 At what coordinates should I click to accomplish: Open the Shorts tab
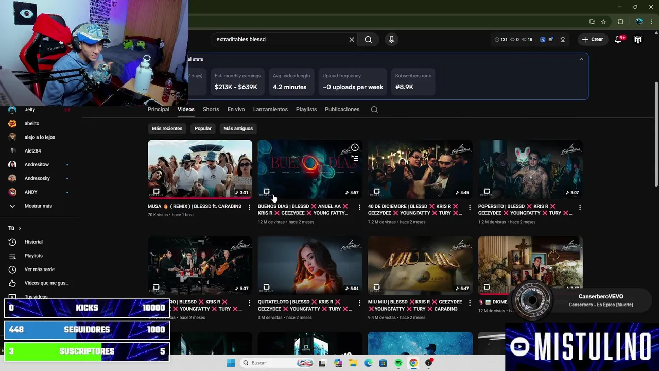[211, 109]
